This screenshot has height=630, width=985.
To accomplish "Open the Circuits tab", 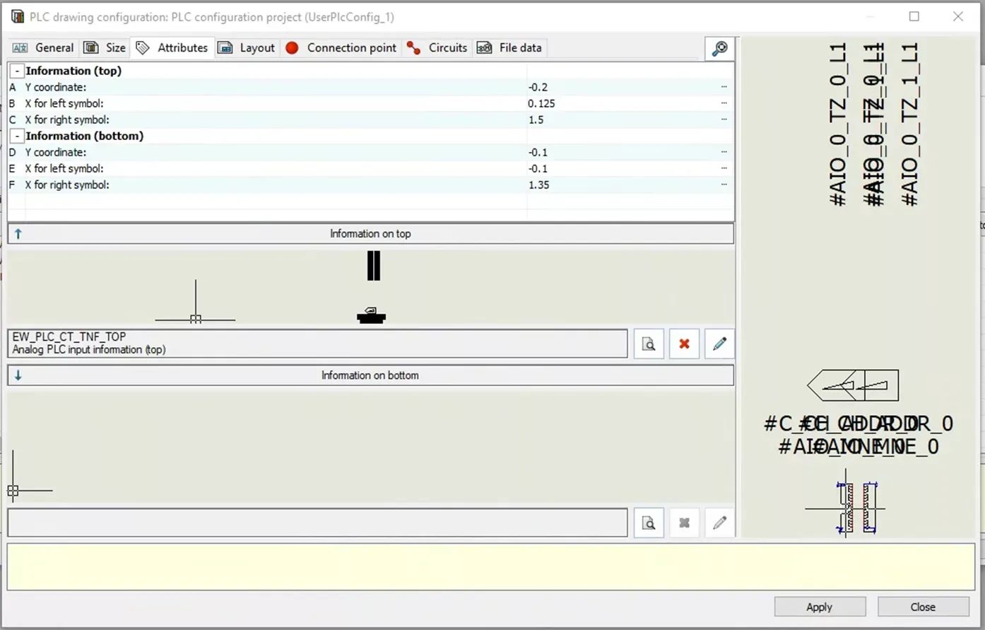I will [437, 47].
